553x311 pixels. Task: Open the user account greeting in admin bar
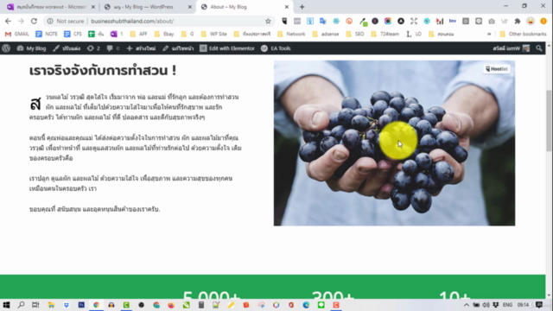(x=511, y=48)
